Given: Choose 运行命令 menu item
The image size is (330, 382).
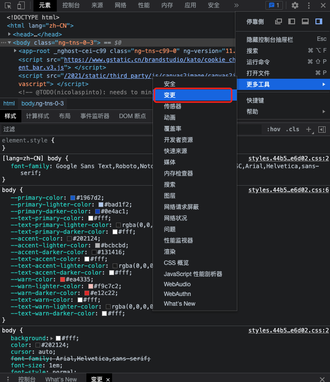Looking at the screenshot, I should 283,62.
